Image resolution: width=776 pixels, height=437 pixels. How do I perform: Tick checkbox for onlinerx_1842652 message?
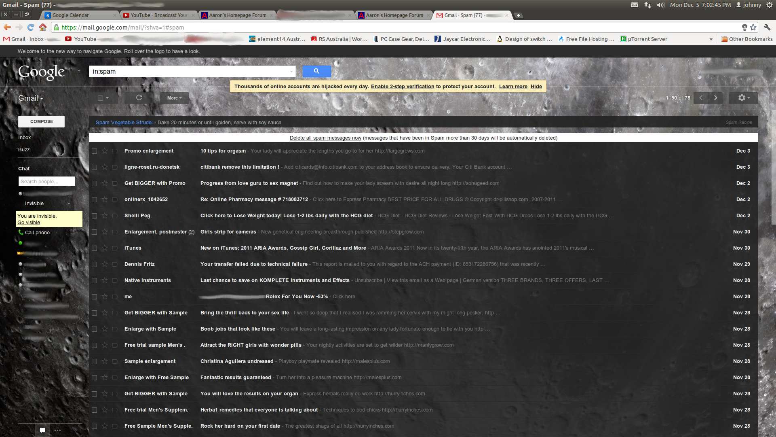tap(94, 199)
